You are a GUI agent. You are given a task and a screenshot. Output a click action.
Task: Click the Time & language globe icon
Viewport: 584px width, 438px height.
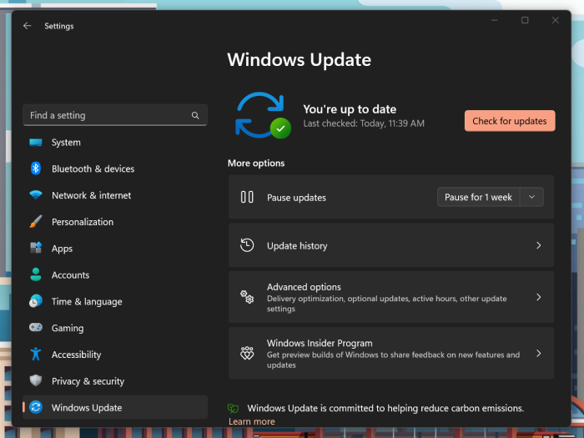(36, 301)
